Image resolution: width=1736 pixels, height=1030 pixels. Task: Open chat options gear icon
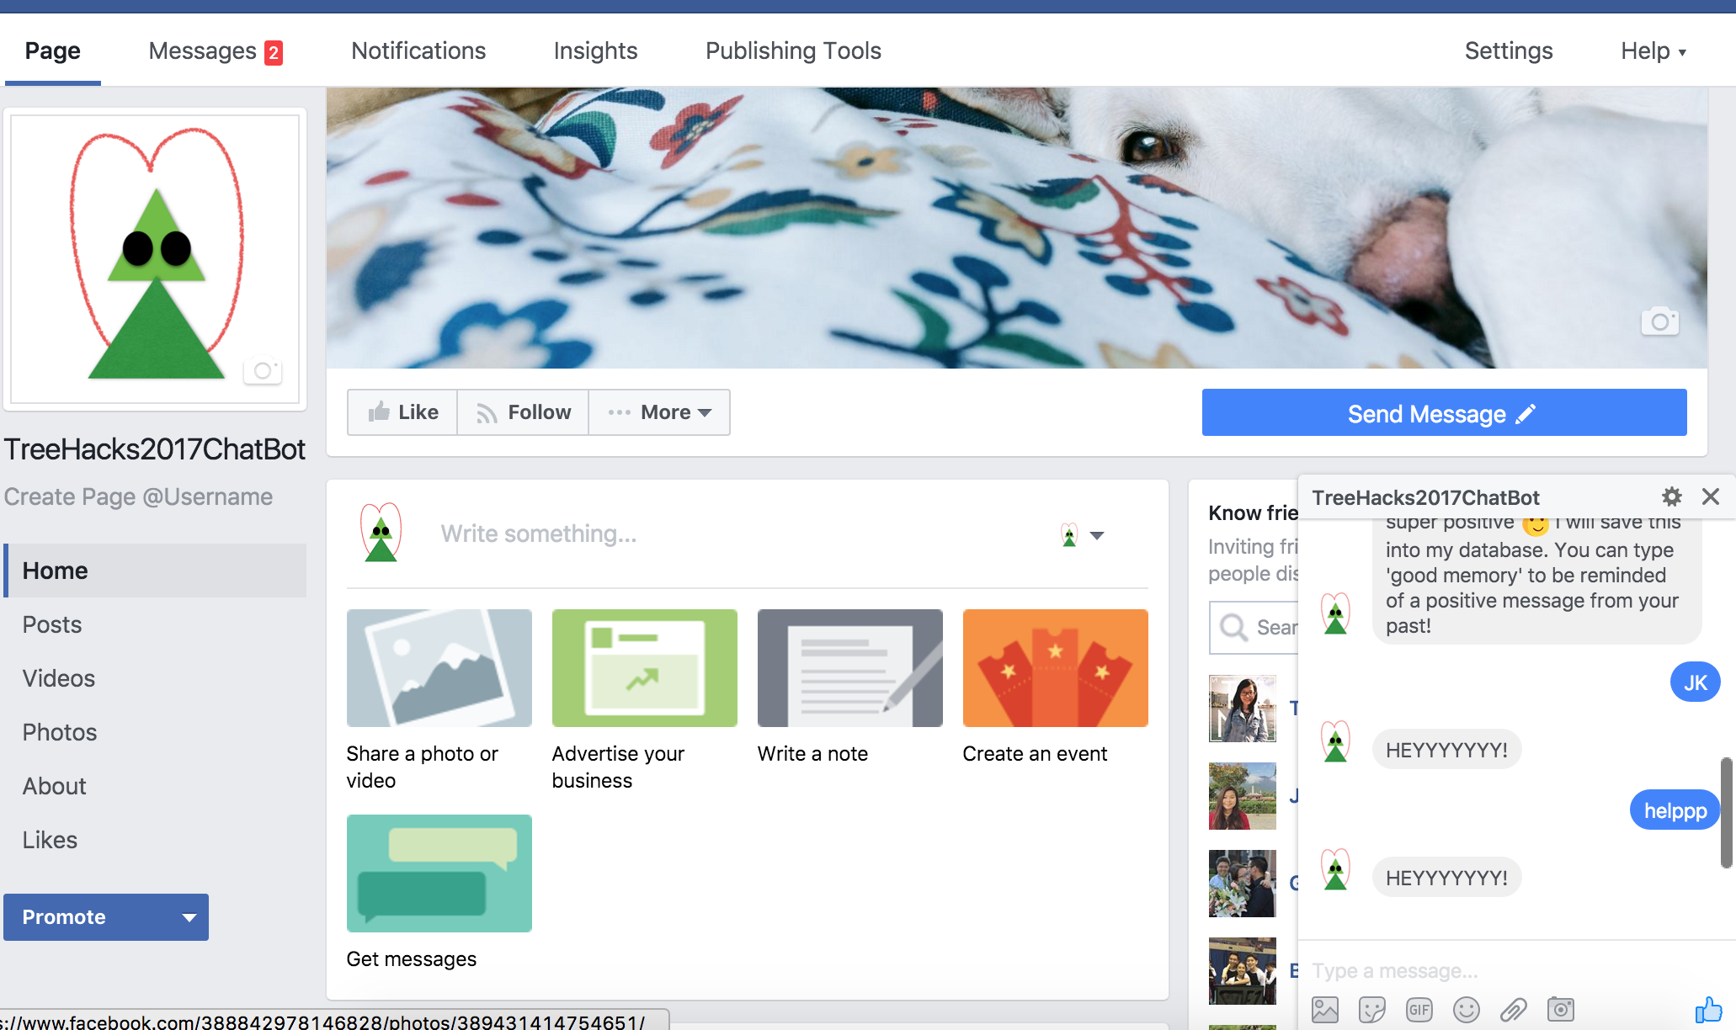1672,496
